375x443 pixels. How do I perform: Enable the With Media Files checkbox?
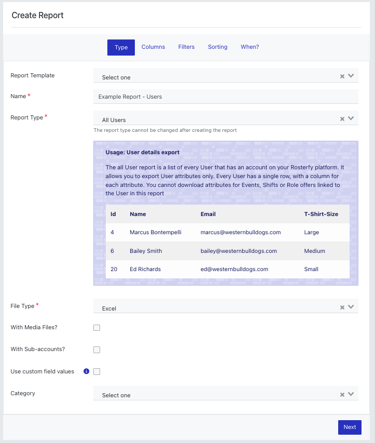[x=97, y=328]
